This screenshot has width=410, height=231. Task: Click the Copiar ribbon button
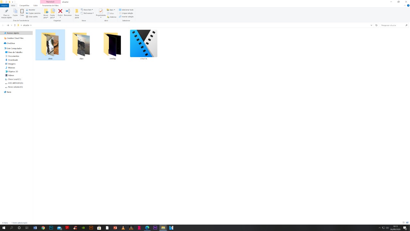coord(15,13)
